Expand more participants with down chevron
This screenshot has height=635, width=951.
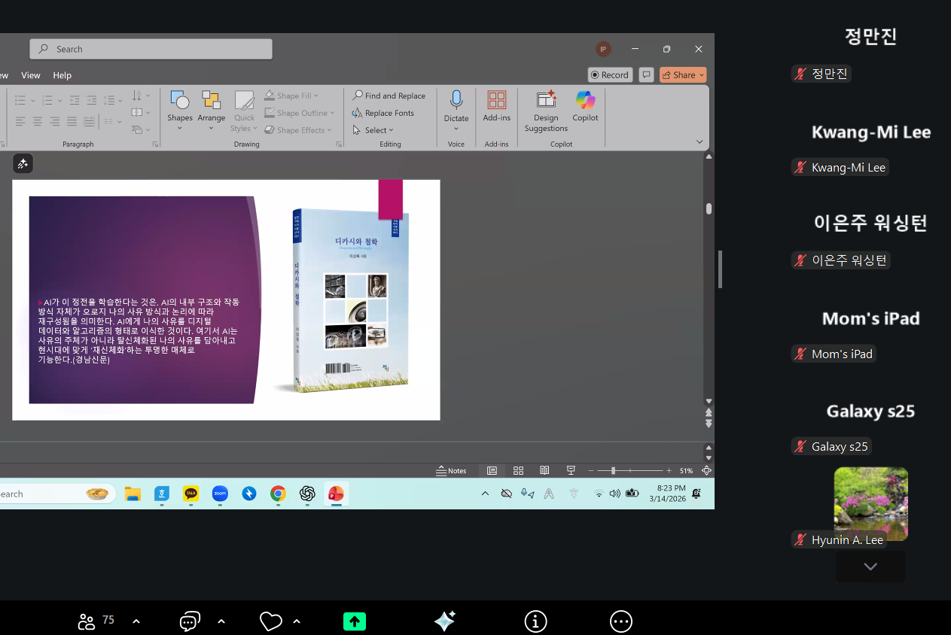click(870, 567)
